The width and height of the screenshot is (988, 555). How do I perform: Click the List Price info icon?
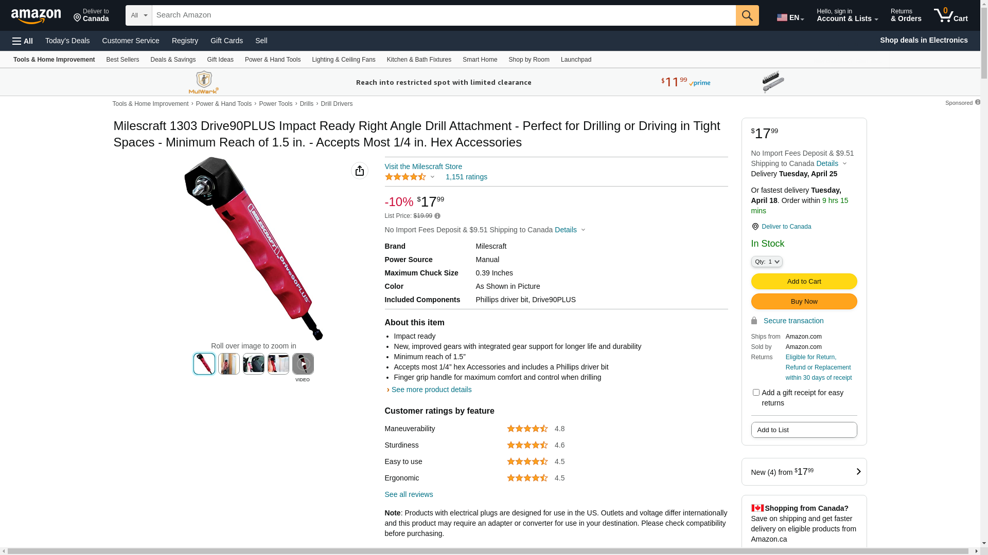(x=437, y=216)
